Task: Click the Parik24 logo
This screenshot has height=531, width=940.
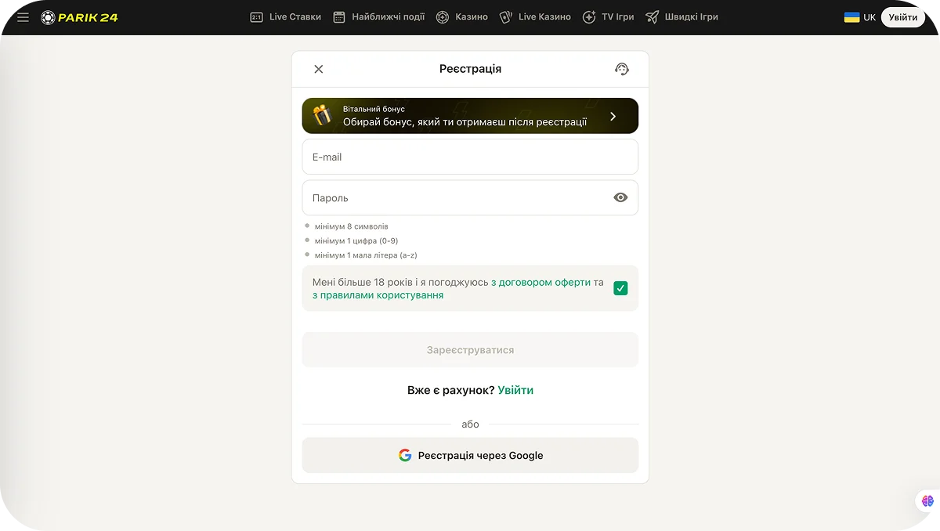Action: point(79,16)
